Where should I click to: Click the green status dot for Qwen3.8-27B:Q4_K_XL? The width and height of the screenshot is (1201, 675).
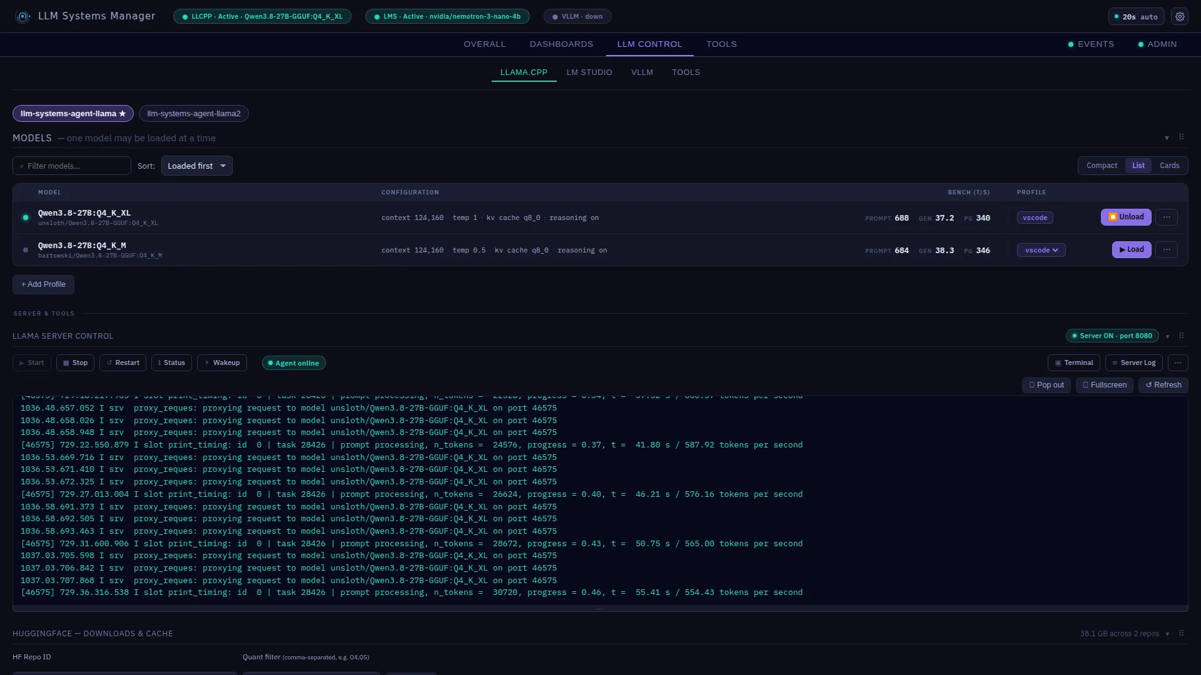pos(26,217)
